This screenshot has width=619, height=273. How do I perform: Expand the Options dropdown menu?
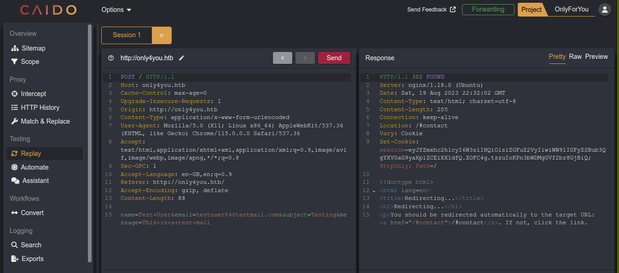[x=116, y=10]
